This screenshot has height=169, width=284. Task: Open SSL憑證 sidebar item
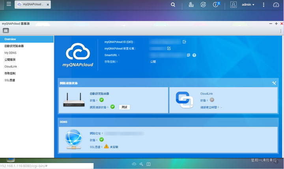click(x=10, y=80)
